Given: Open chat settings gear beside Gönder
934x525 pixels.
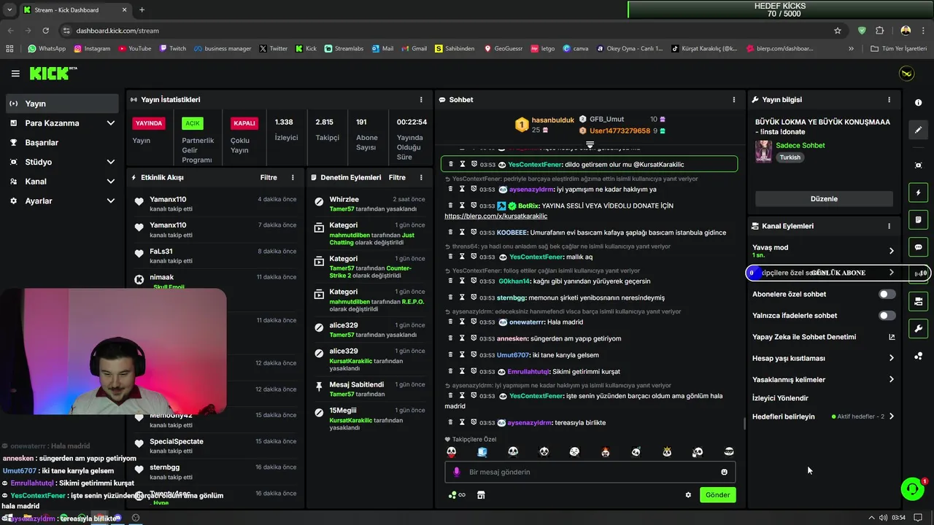Looking at the screenshot, I should pos(687,494).
